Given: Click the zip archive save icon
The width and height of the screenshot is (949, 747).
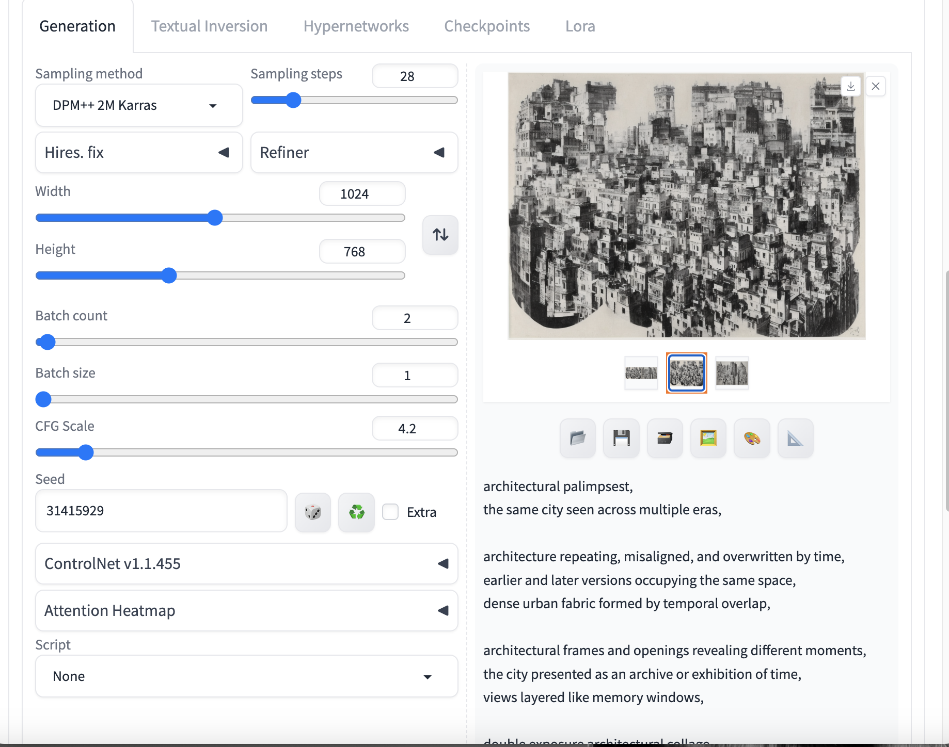Looking at the screenshot, I should click(665, 439).
